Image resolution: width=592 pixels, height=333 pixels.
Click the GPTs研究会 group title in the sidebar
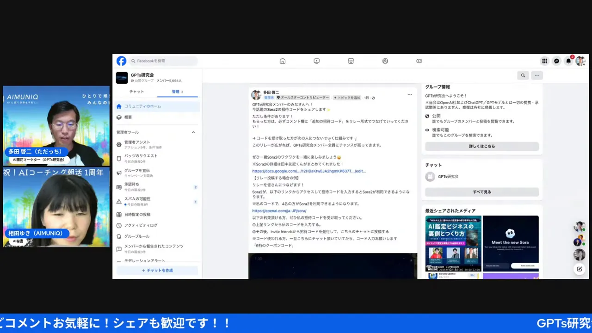point(142,75)
